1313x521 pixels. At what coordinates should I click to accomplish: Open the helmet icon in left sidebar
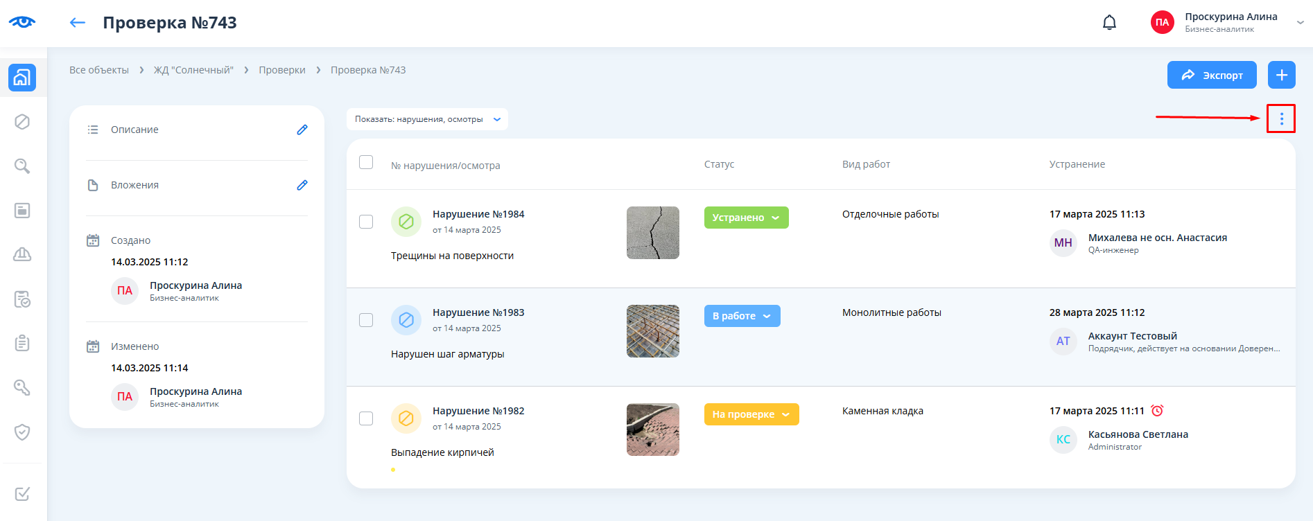[x=22, y=255]
